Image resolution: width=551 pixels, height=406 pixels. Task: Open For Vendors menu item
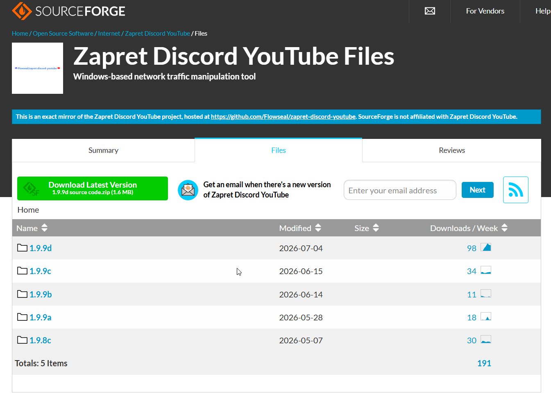485,11
